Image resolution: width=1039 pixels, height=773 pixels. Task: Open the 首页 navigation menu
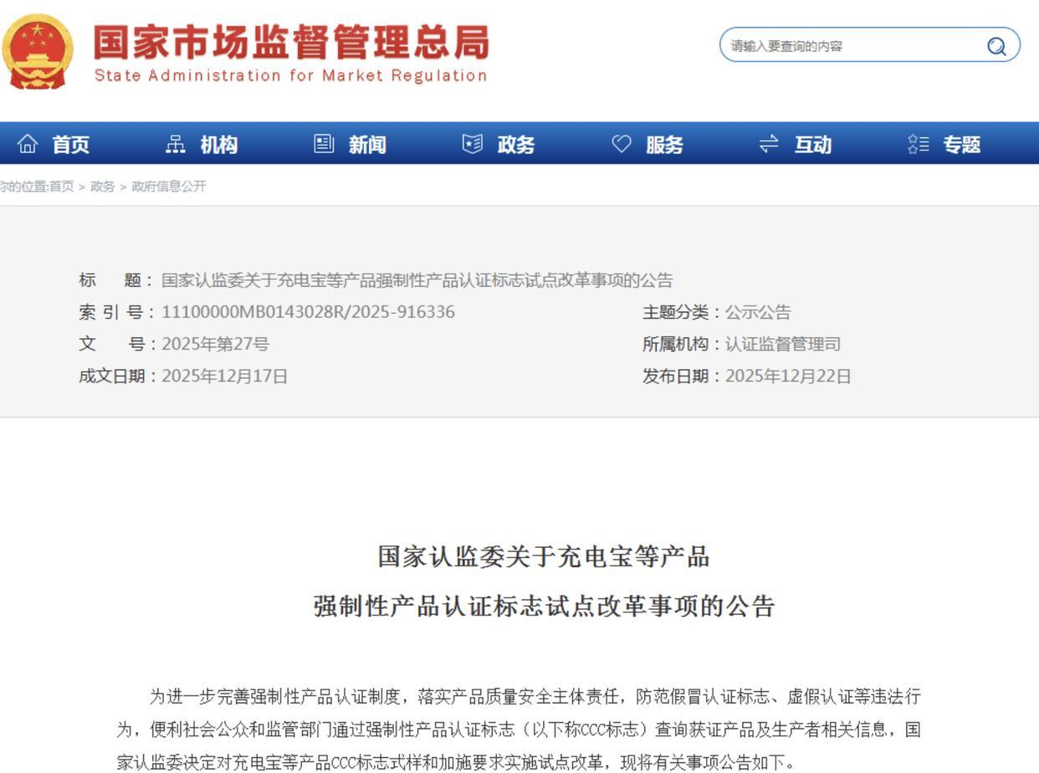71,145
